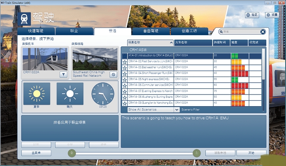The height and width of the screenshot is (166, 286).
Task: Clear the route selection with circle-slash icon
Action: tap(113, 74)
